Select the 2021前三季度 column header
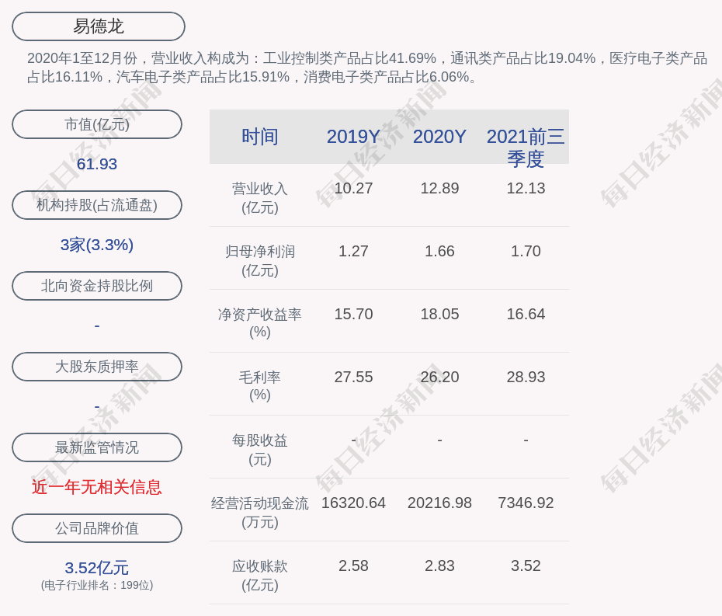The image size is (722, 616). pyautogui.click(x=526, y=147)
